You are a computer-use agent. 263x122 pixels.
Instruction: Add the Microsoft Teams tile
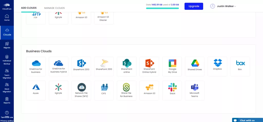(195, 91)
